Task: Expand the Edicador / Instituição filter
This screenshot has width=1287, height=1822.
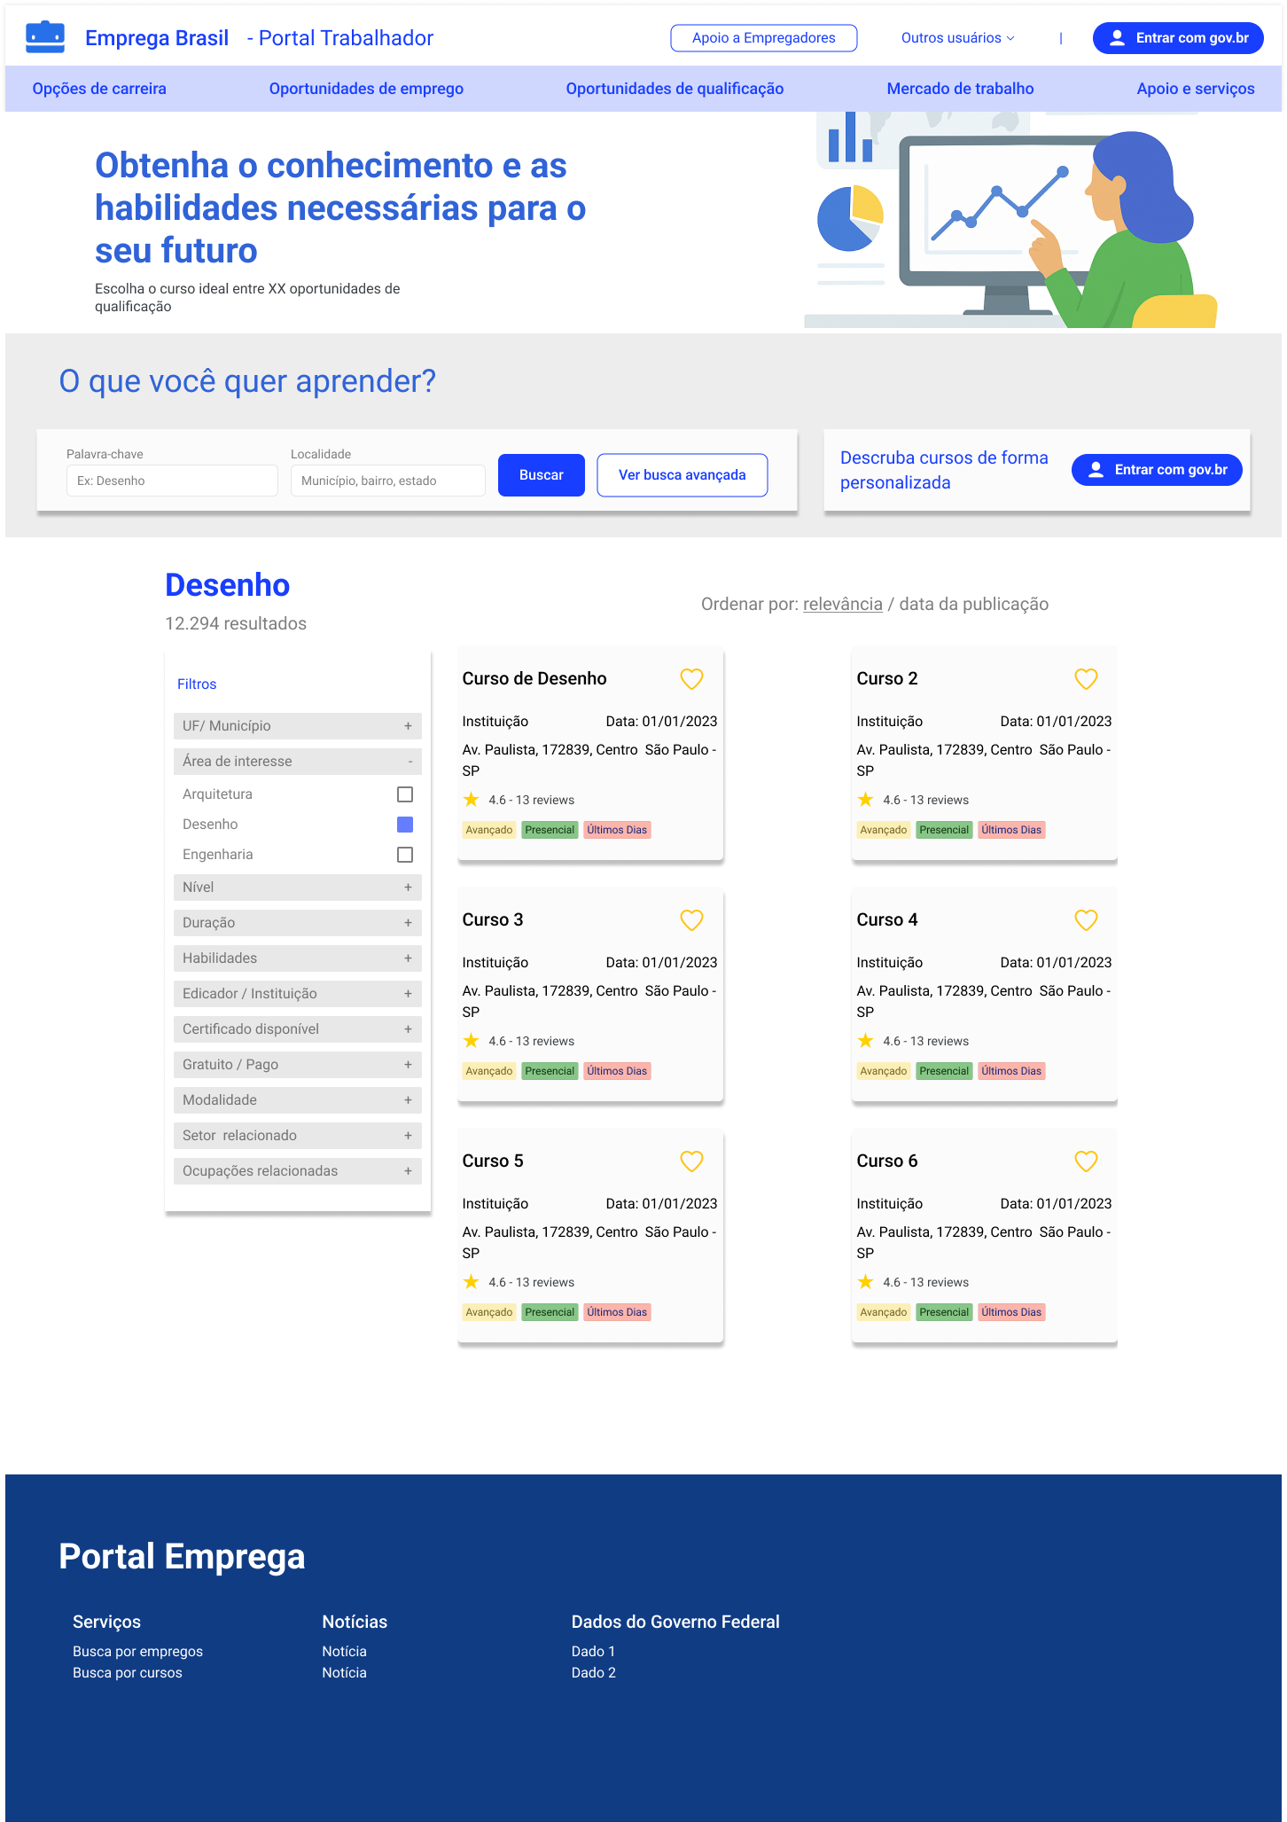Action: tap(298, 994)
